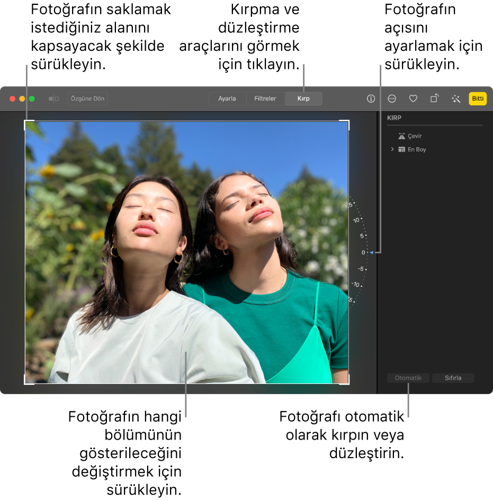Expand the En Boy disclosure triangle
Screen dimensions: 493x501
pyautogui.click(x=392, y=149)
